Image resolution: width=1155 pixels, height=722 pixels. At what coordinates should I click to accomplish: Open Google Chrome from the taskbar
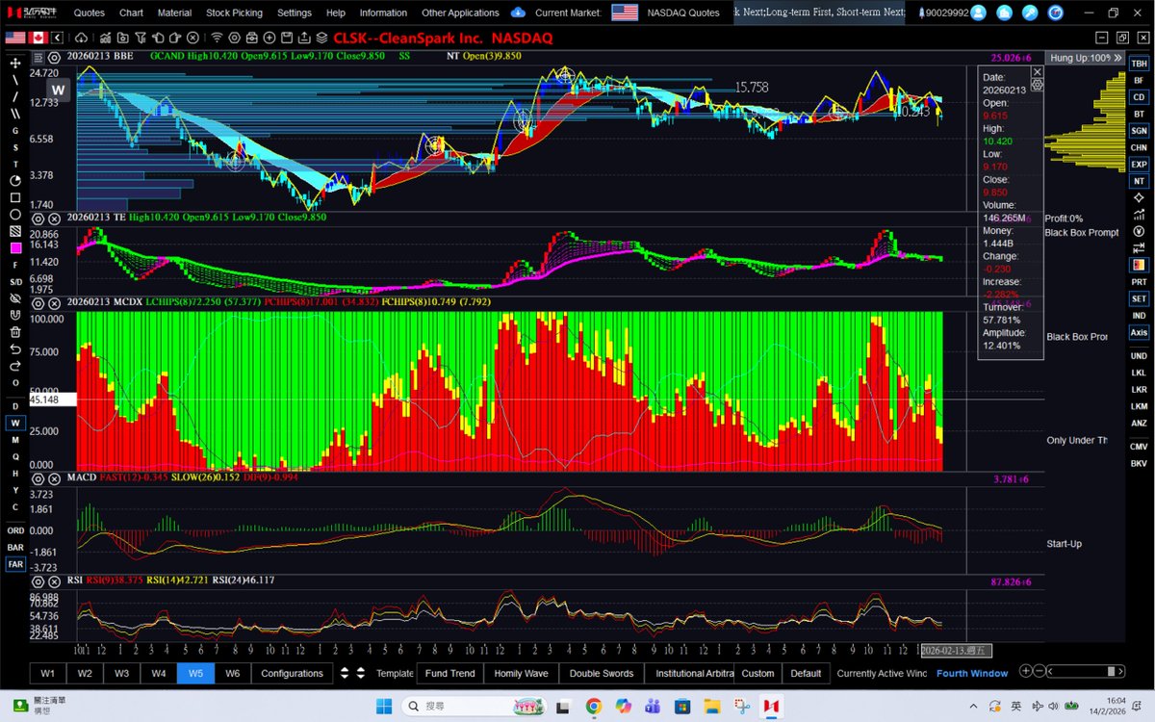click(593, 708)
